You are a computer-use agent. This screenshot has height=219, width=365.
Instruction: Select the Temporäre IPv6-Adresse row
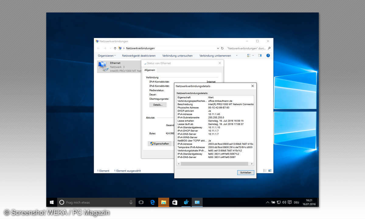coord(215,147)
